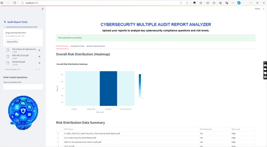Click the light blue Low Risk heatmap cell
This screenshot has height=147, width=267.
click(74, 88)
